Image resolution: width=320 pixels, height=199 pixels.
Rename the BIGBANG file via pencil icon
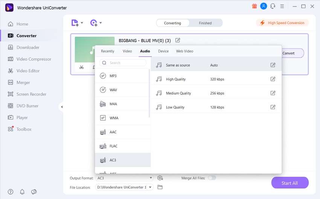pyautogui.click(x=178, y=40)
